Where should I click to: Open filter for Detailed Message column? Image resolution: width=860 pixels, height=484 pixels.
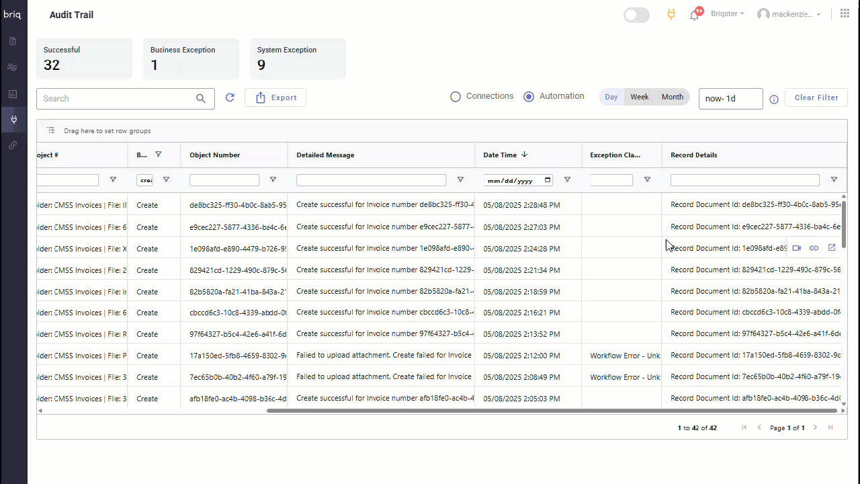(460, 180)
